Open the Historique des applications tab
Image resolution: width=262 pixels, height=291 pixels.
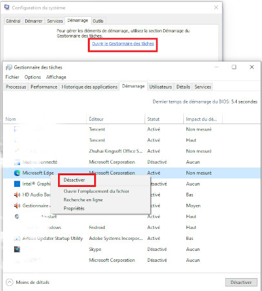pos(89,87)
